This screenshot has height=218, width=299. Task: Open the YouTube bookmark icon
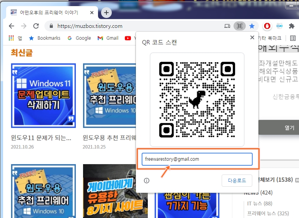128,38
